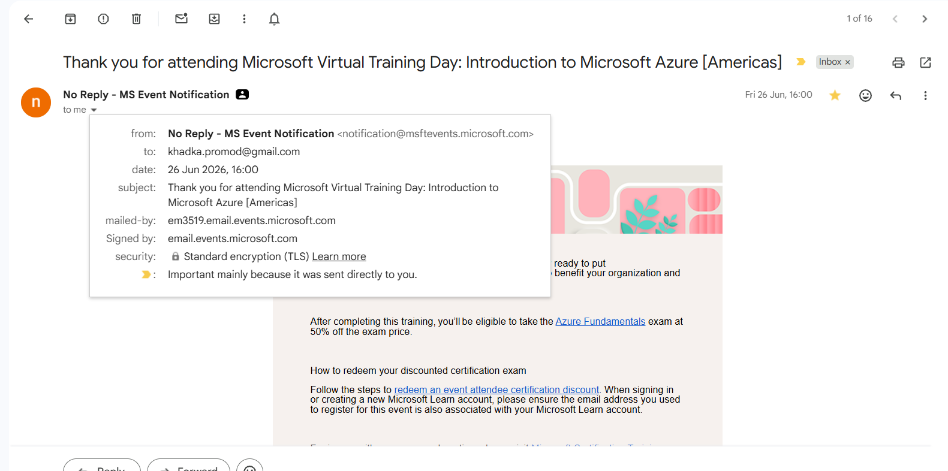This screenshot has height=471, width=948.
Task: Click the move-to folder icon
Action: coord(214,19)
